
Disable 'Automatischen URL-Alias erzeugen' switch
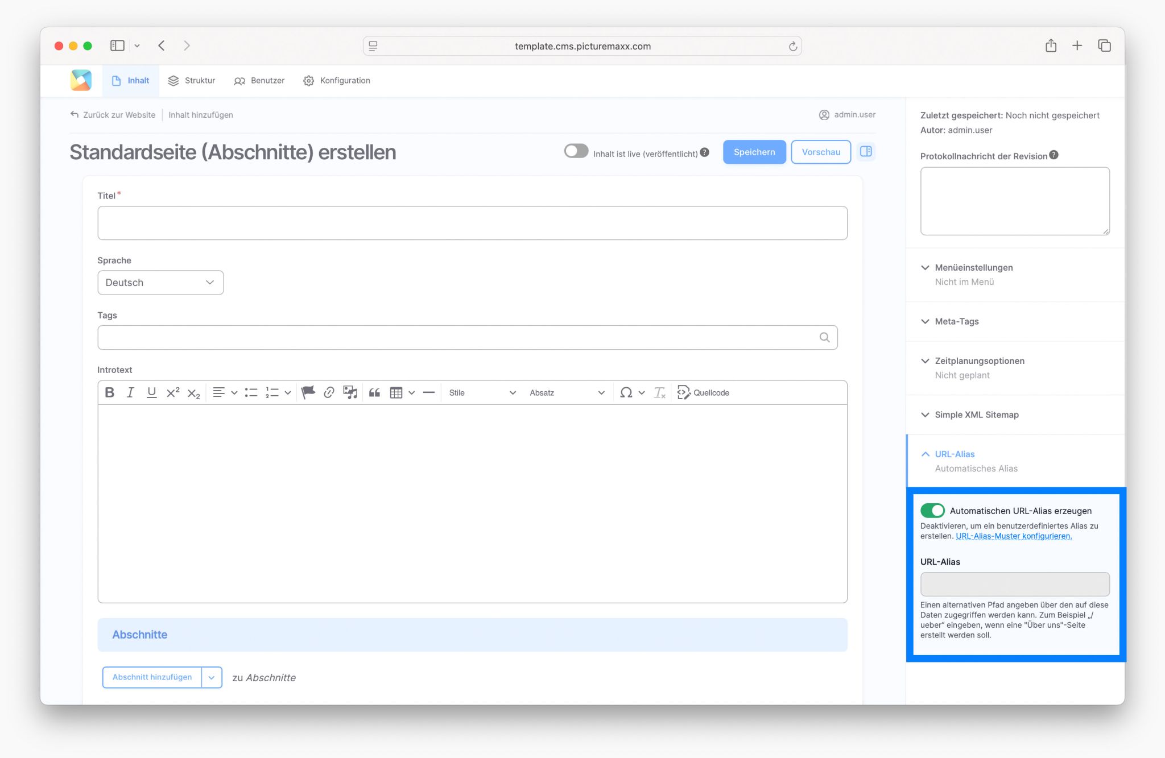[x=932, y=510]
